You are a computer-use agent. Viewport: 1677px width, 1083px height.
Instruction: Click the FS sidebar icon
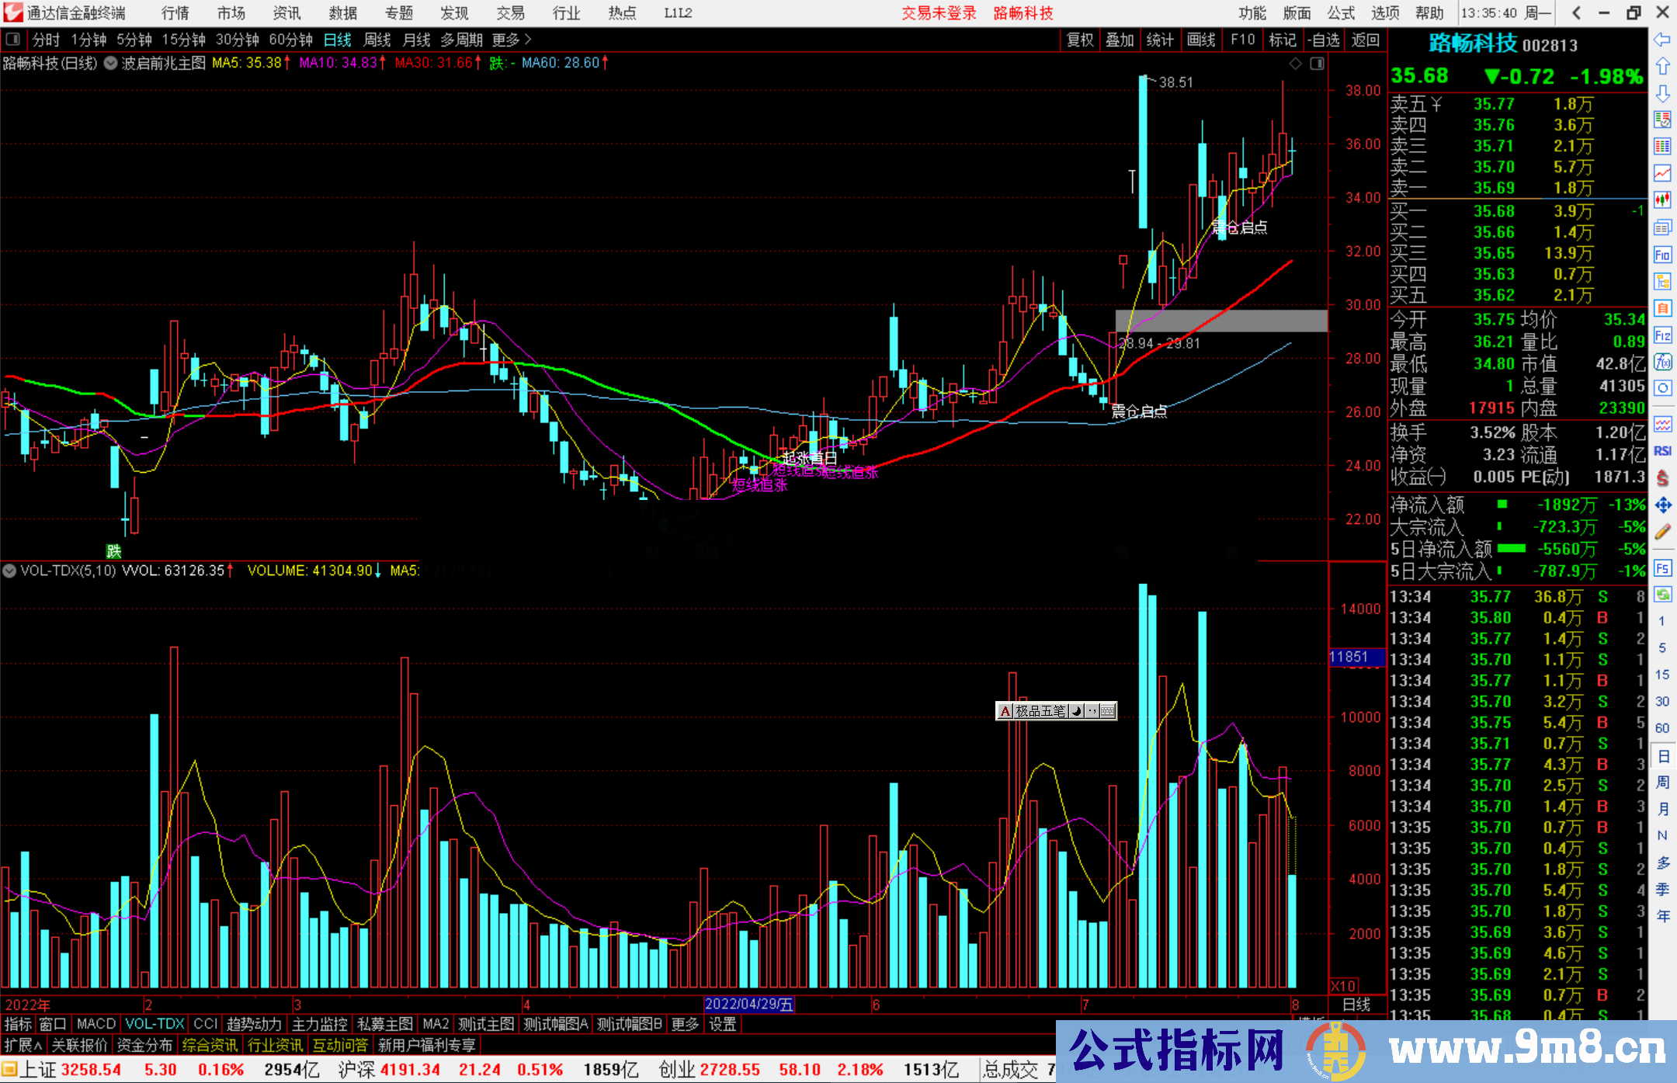[1662, 568]
